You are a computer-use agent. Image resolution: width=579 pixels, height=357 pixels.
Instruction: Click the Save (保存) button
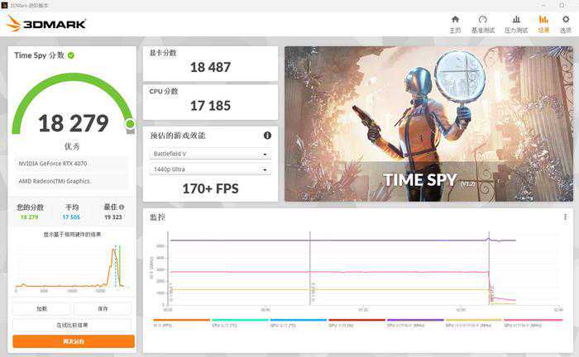pyautogui.click(x=103, y=308)
